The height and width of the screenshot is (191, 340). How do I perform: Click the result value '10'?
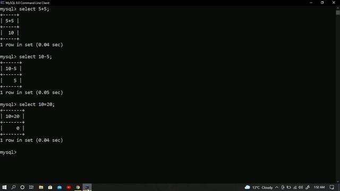pos(11,33)
